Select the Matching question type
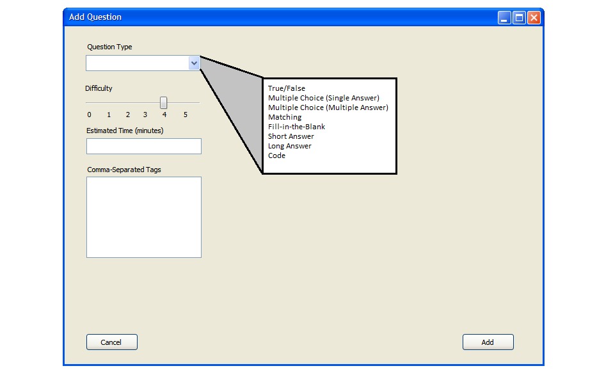 tap(285, 117)
